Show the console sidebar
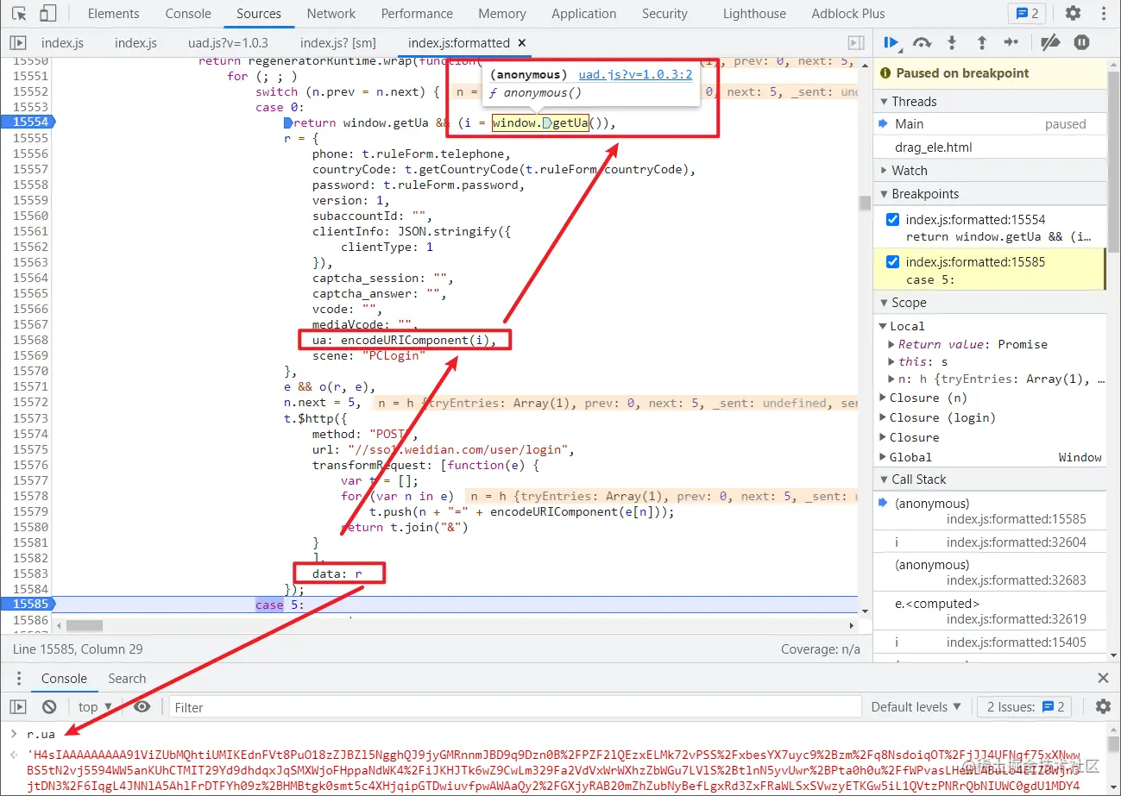This screenshot has height=796, width=1121. point(18,707)
